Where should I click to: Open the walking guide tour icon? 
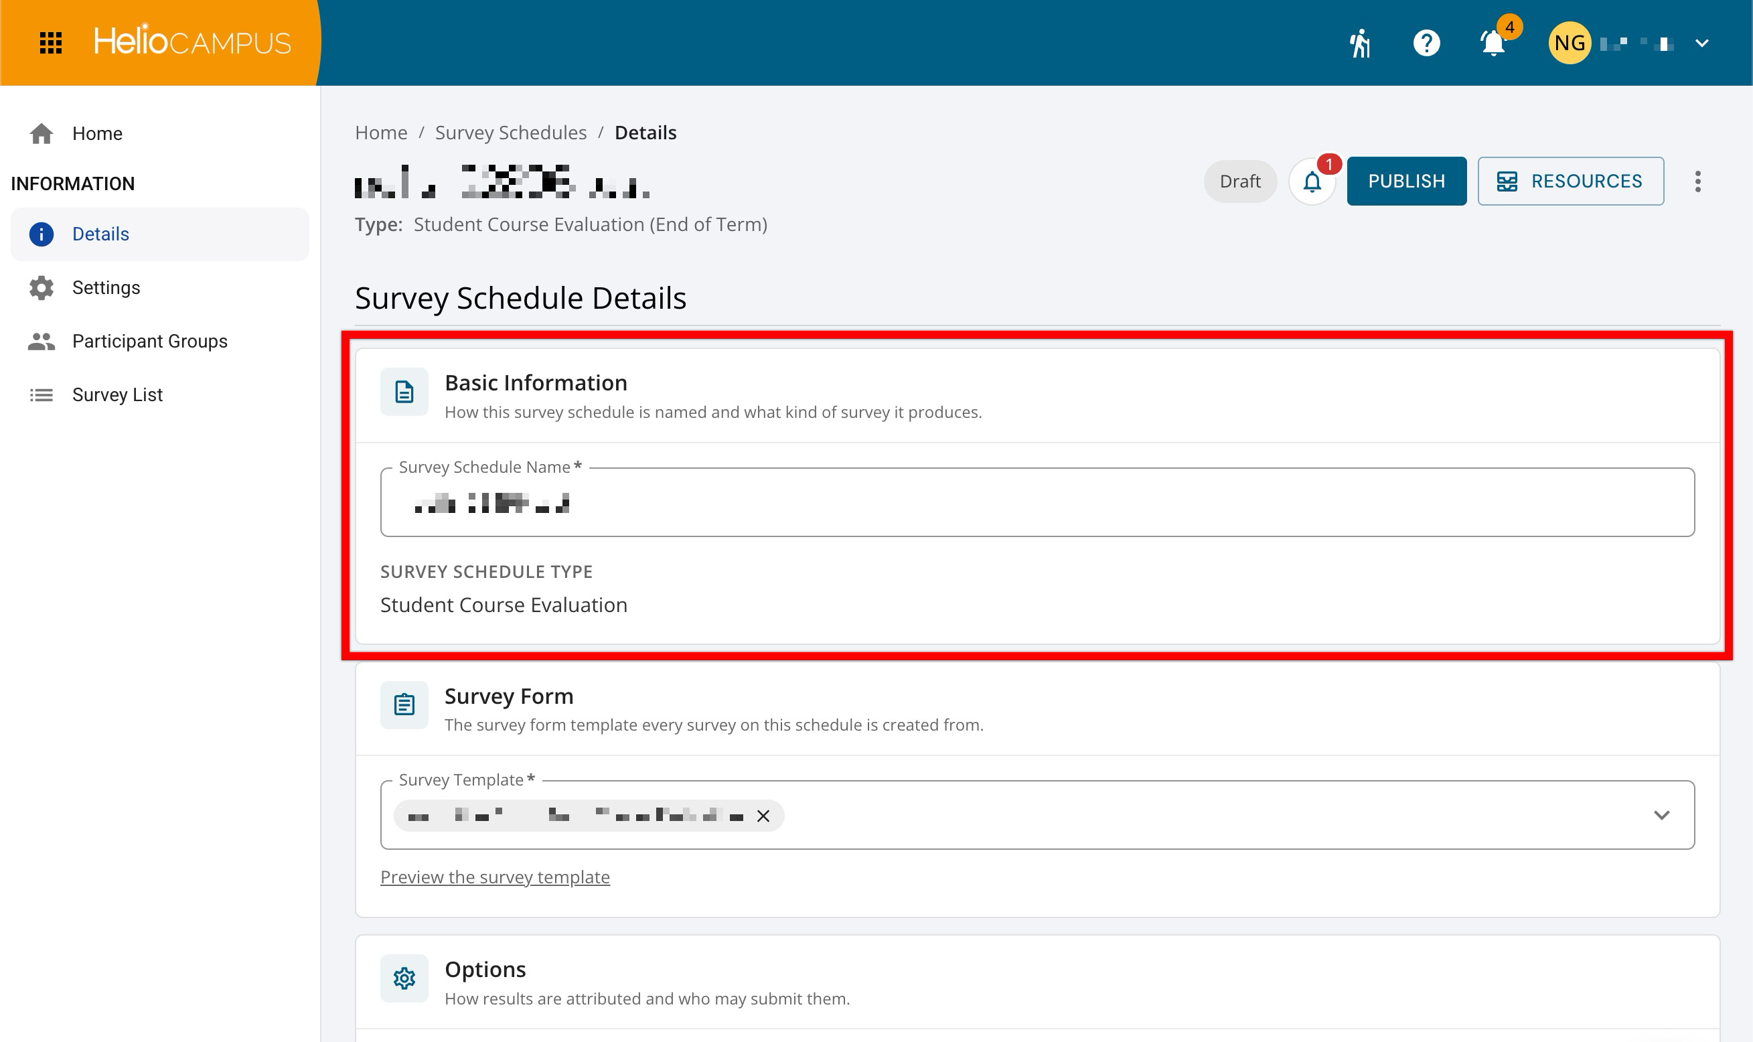[1360, 43]
